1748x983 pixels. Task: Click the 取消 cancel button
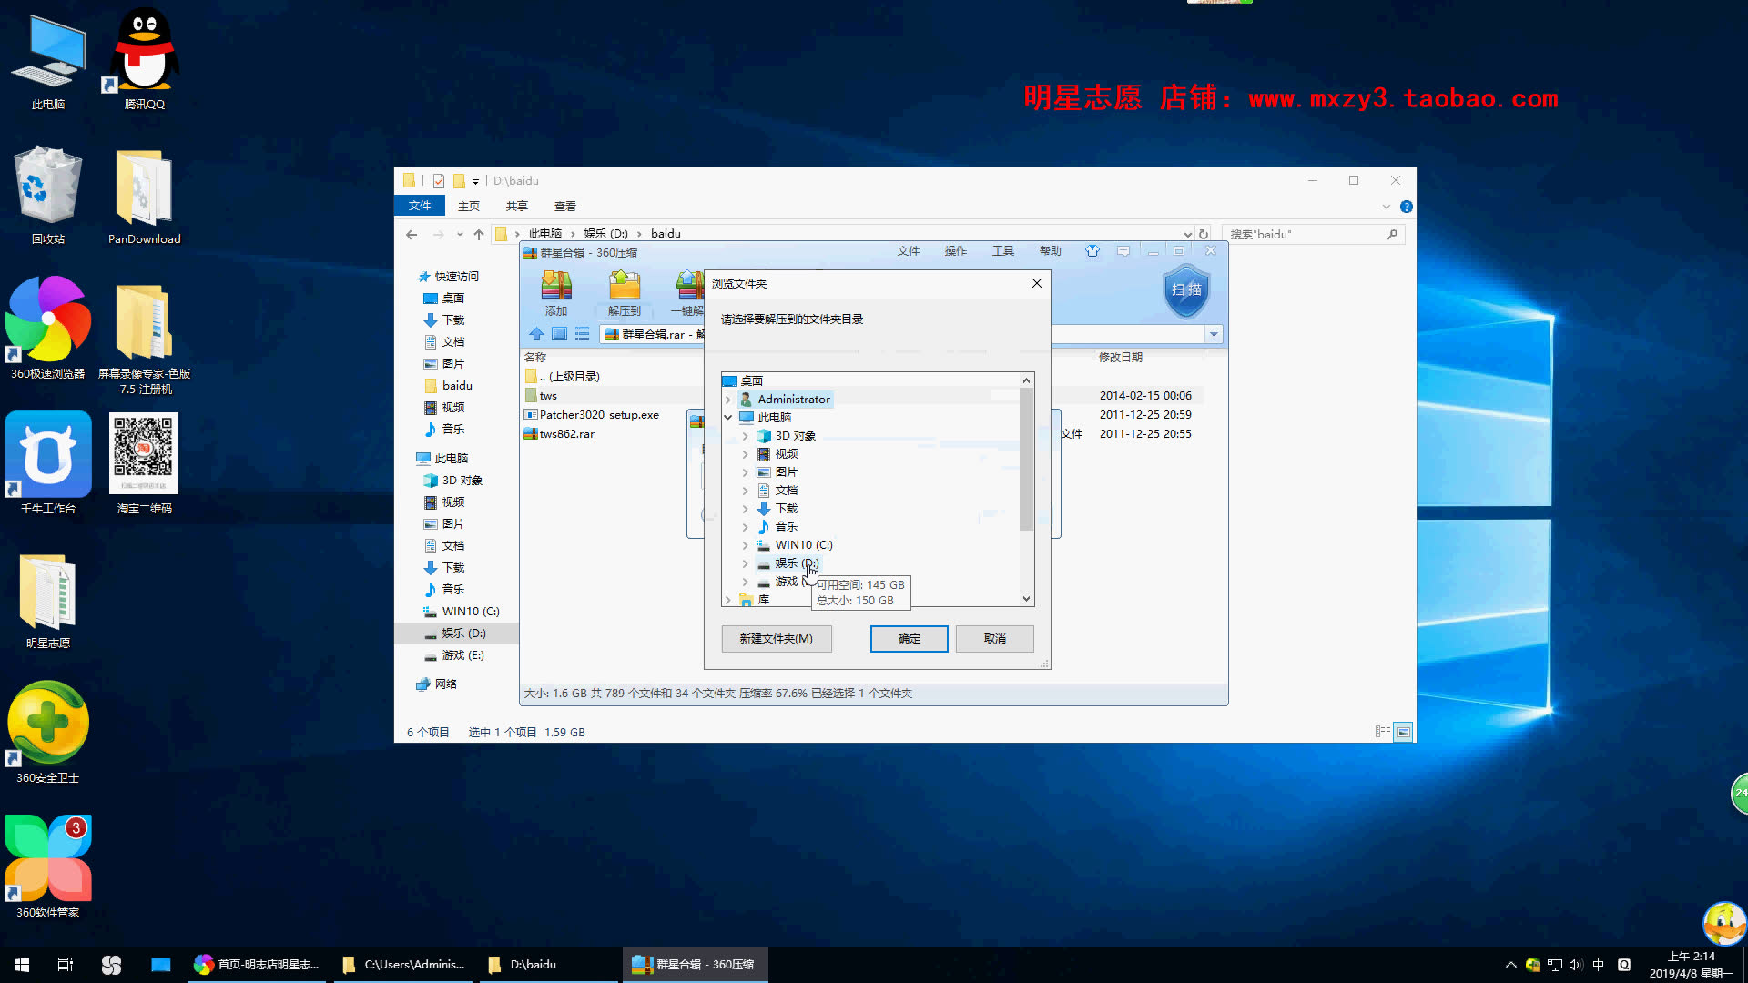pyautogui.click(x=995, y=637)
